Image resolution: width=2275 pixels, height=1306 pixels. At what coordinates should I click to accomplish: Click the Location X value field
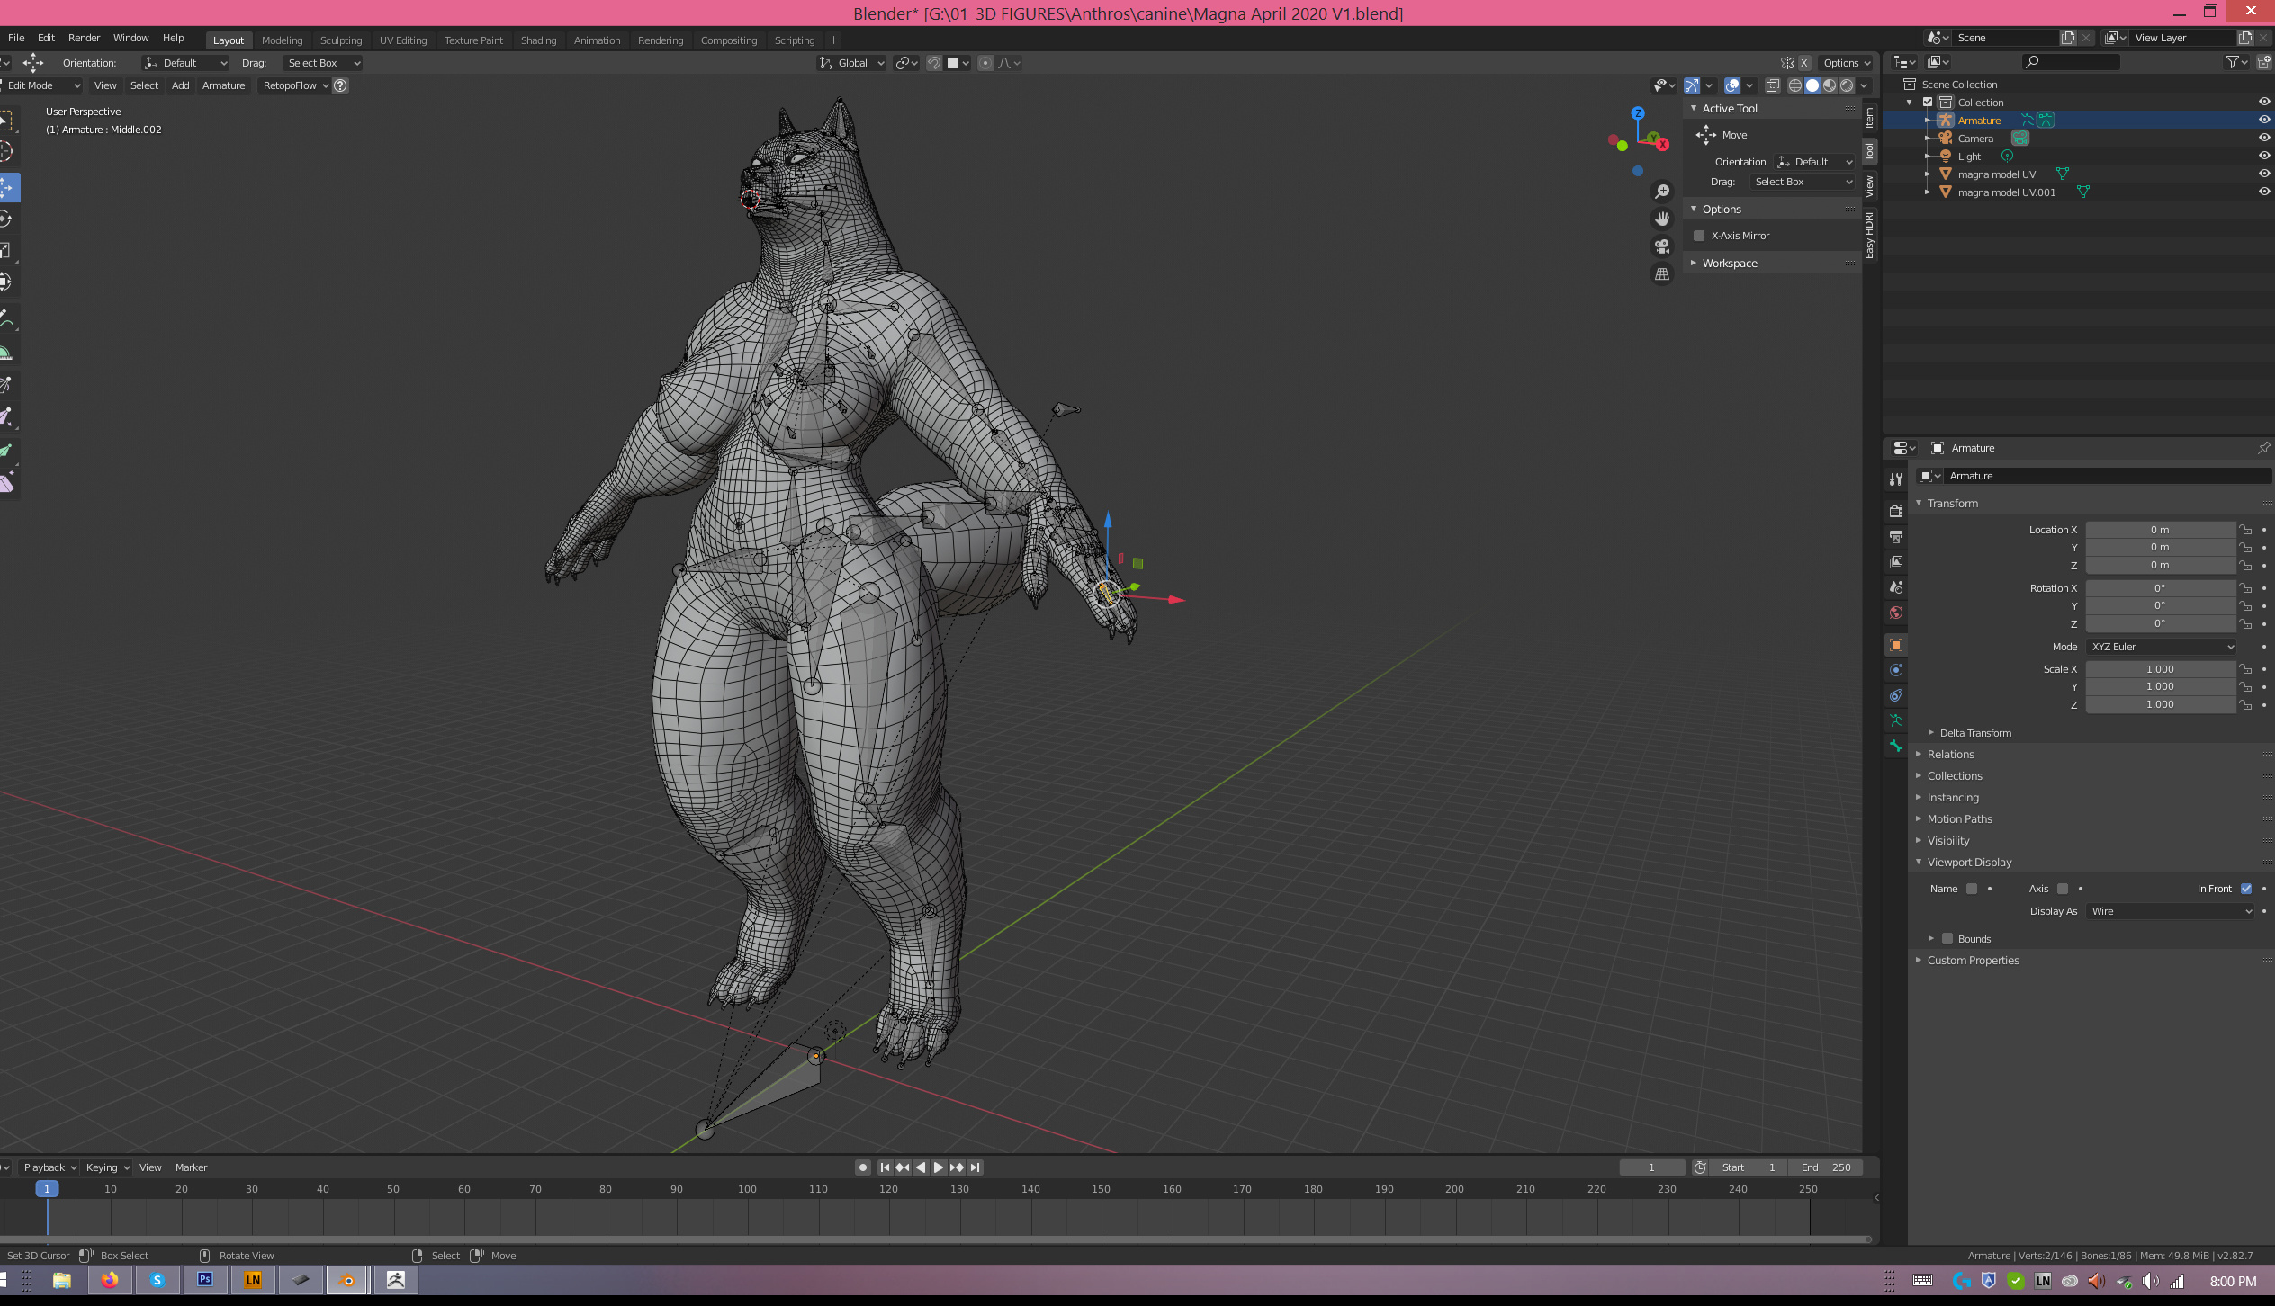2159,530
